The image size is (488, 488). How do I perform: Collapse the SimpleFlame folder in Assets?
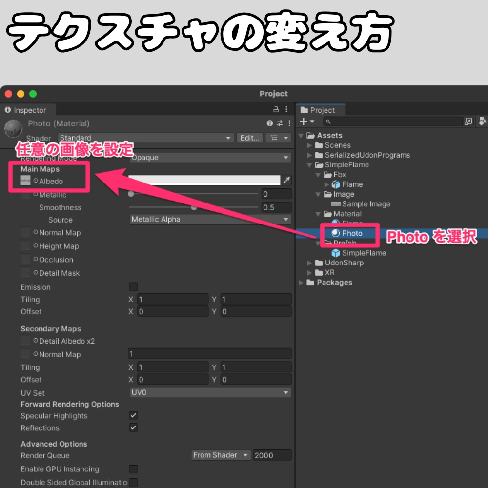pyautogui.click(x=308, y=165)
